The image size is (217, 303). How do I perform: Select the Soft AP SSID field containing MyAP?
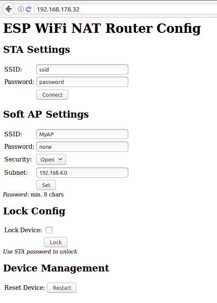pos(82,134)
